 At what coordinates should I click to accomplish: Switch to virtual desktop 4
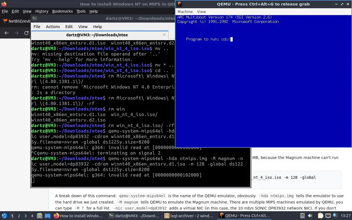coord(32,216)
